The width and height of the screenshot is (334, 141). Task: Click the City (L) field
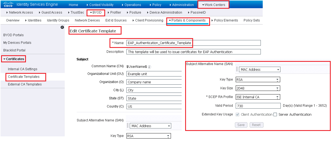pos(154,90)
